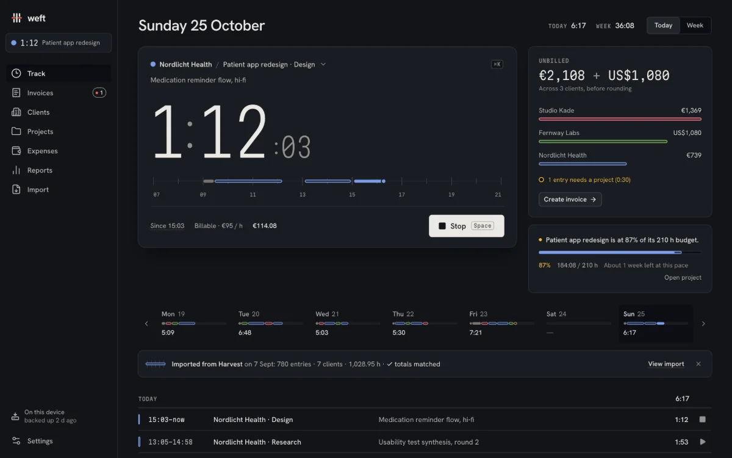Go to Invoices in sidebar
732x458 pixels.
tap(59, 93)
